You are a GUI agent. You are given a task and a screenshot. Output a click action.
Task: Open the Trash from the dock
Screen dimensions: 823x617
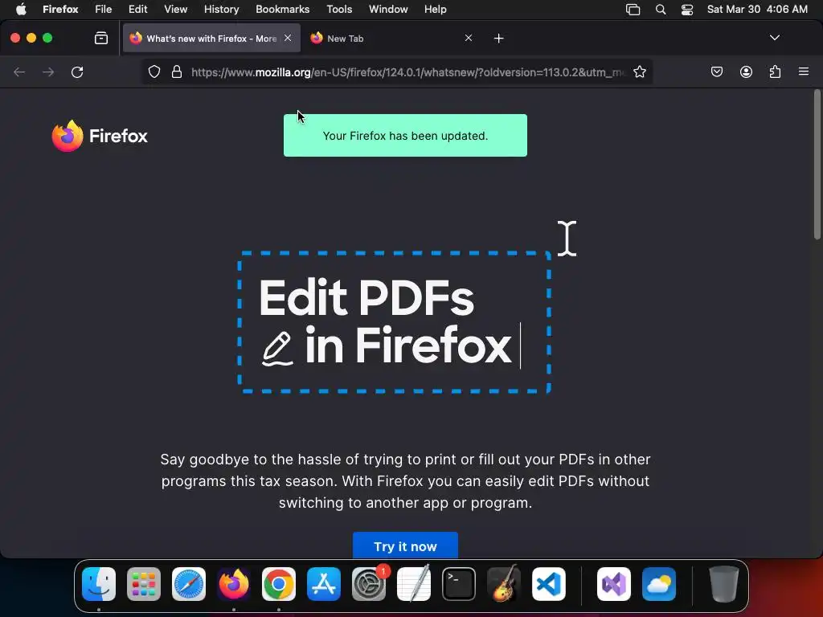724,584
